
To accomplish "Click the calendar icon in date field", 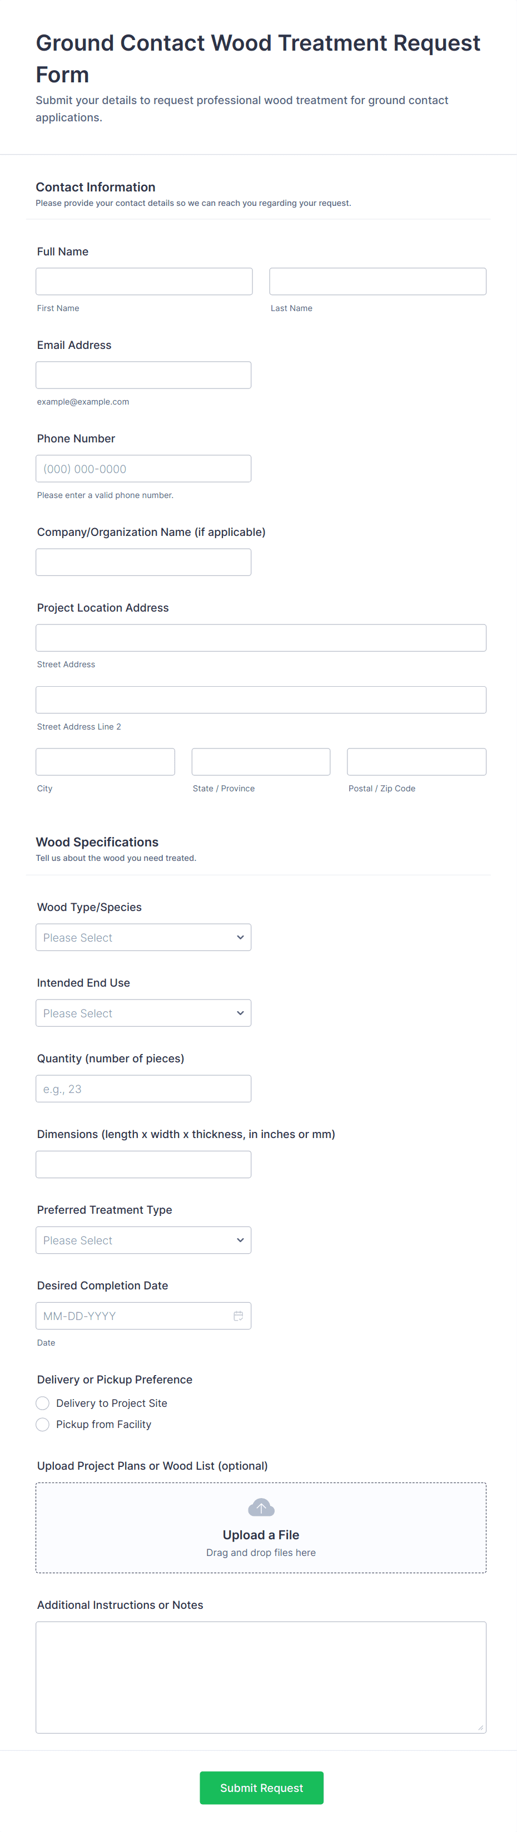I will coord(238,1316).
